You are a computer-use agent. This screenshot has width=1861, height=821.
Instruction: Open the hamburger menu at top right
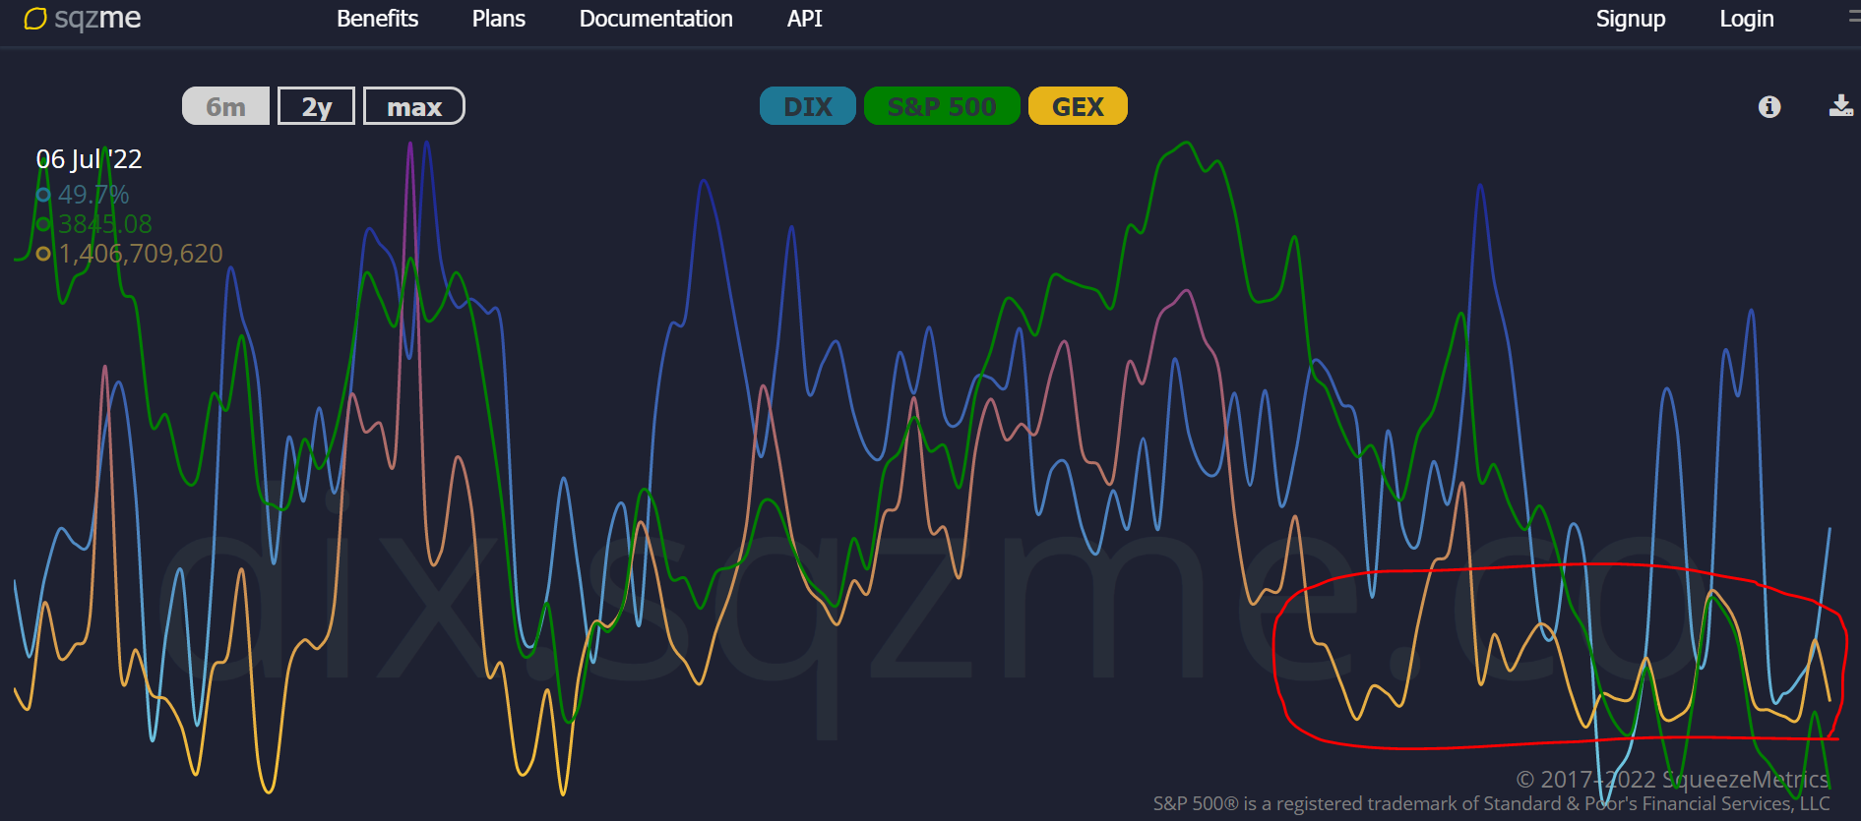(1853, 18)
